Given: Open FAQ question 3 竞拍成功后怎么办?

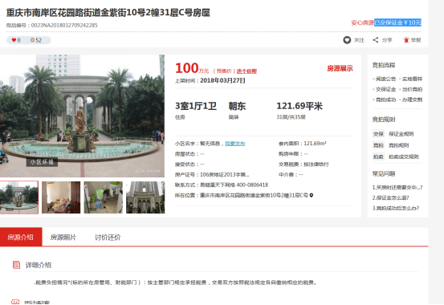Looking at the screenshot, I should (x=396, y=208).
